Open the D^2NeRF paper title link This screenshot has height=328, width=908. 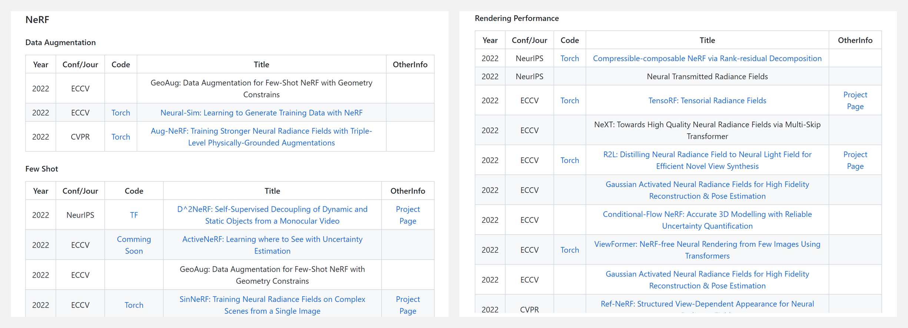click(x=272, y=209)
